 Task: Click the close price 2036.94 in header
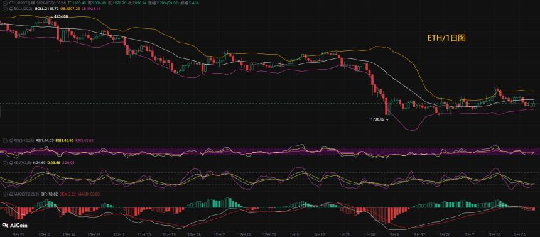[x=139, y=3]
